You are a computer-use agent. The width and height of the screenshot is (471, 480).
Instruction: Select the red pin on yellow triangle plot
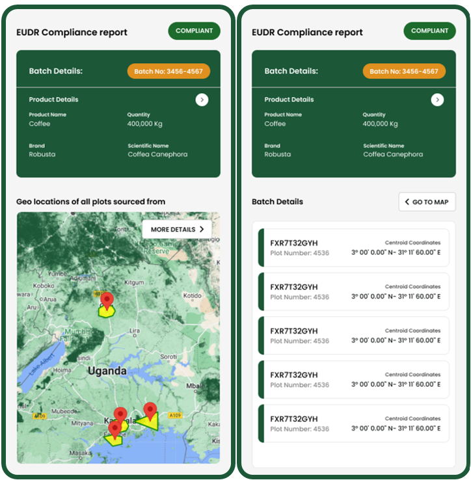click(150, 411)
